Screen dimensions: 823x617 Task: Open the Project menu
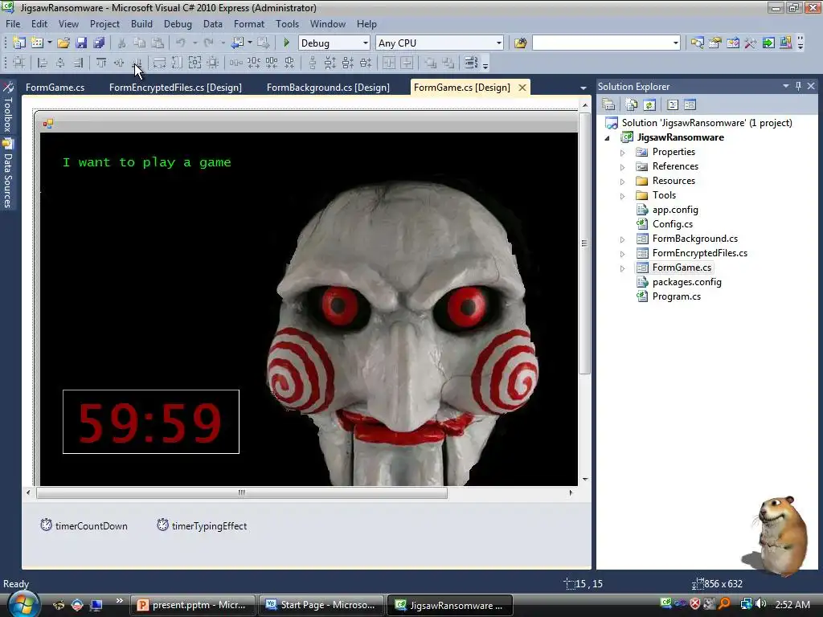(x=104, y=24)
